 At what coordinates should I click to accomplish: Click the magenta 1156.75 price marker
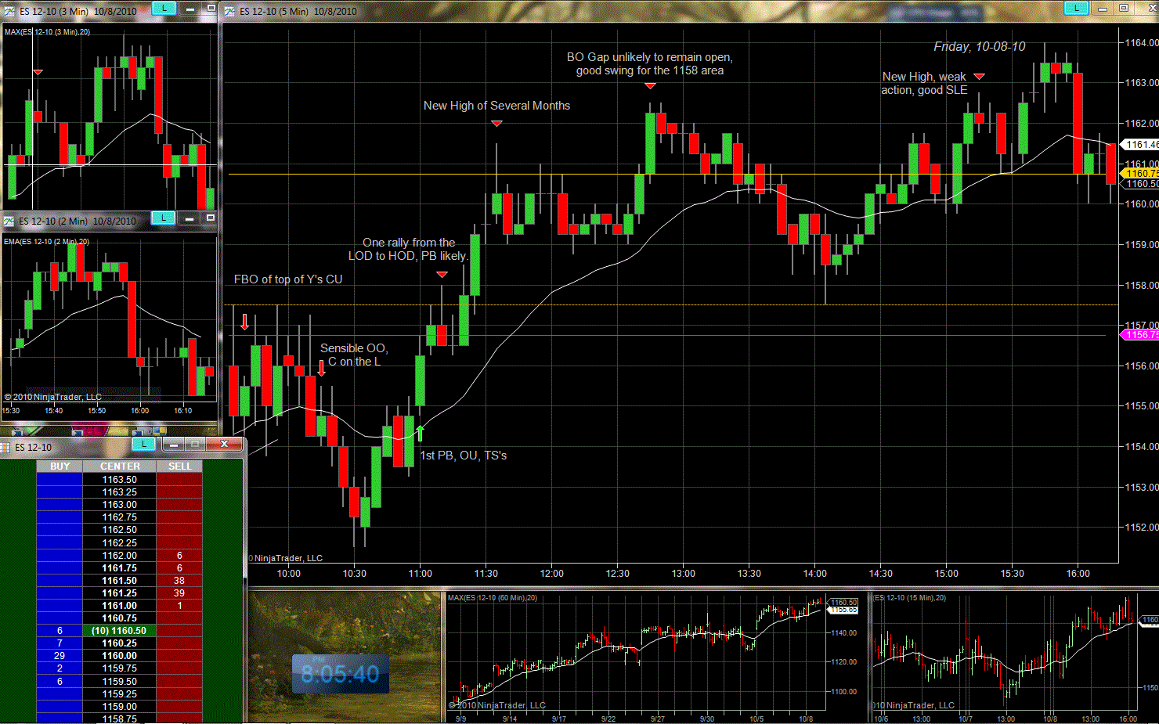click(1139, 335)
